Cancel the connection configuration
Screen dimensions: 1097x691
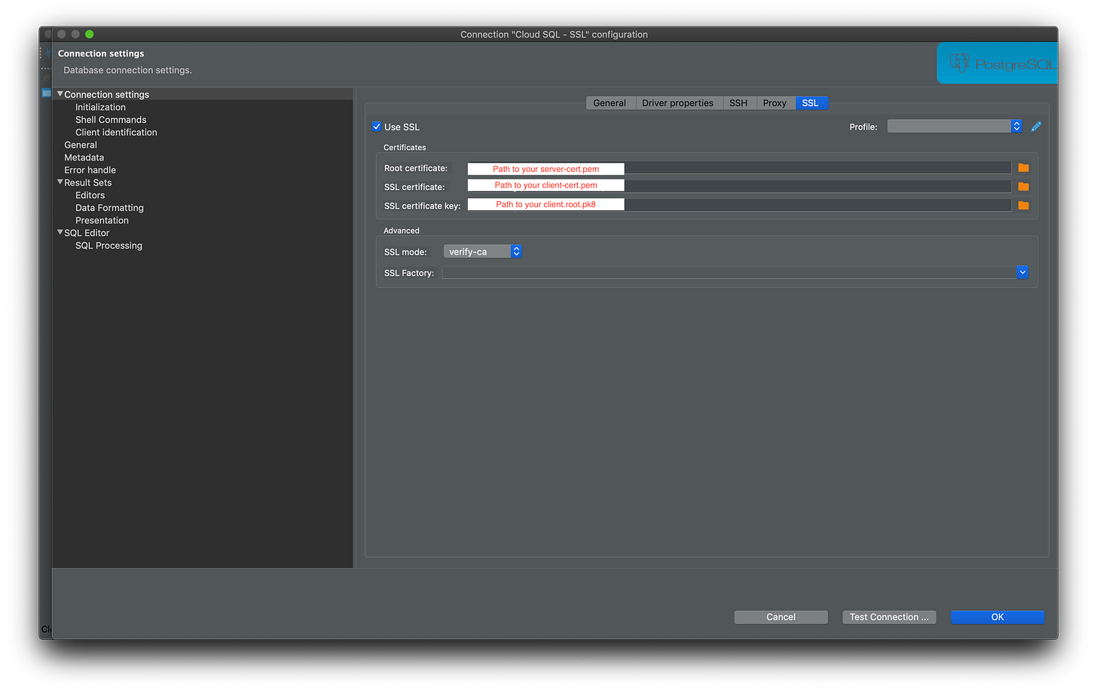pos(781,616)
